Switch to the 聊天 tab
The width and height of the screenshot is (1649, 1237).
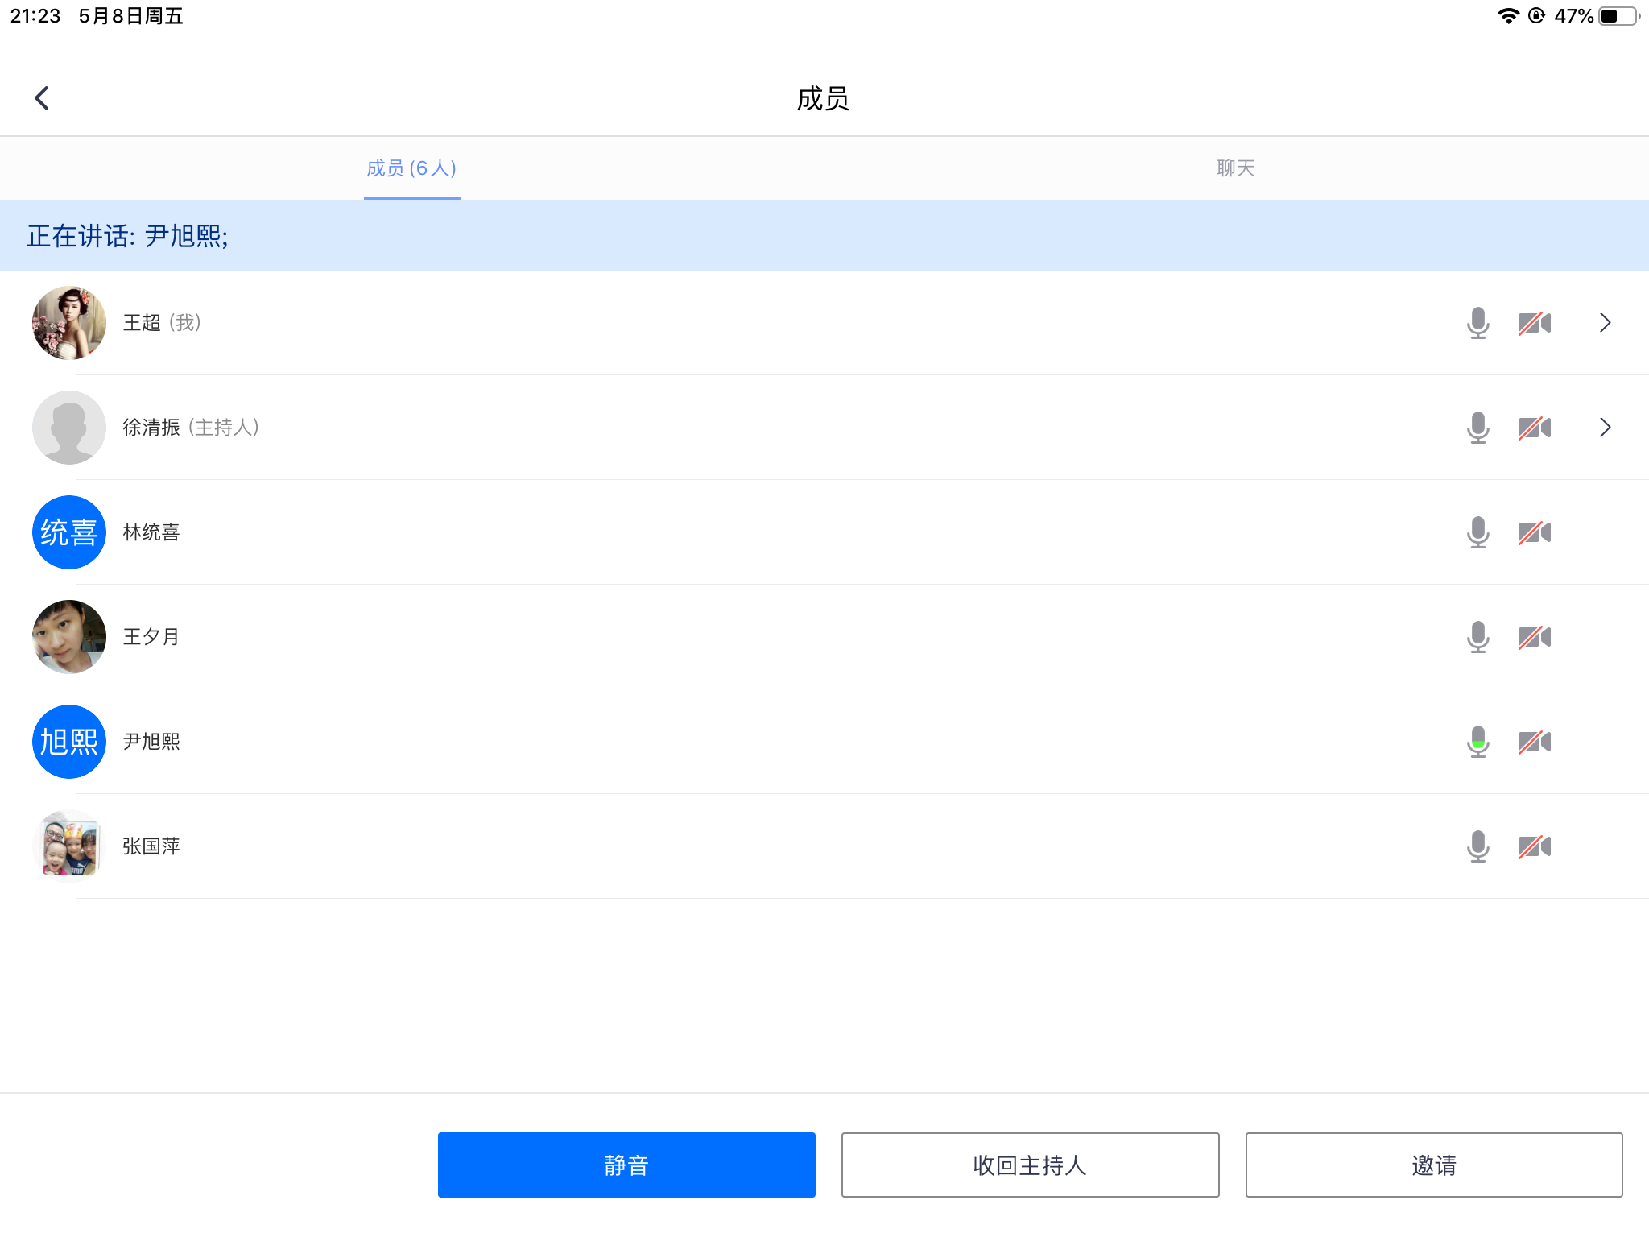[x=1236, y=168]
